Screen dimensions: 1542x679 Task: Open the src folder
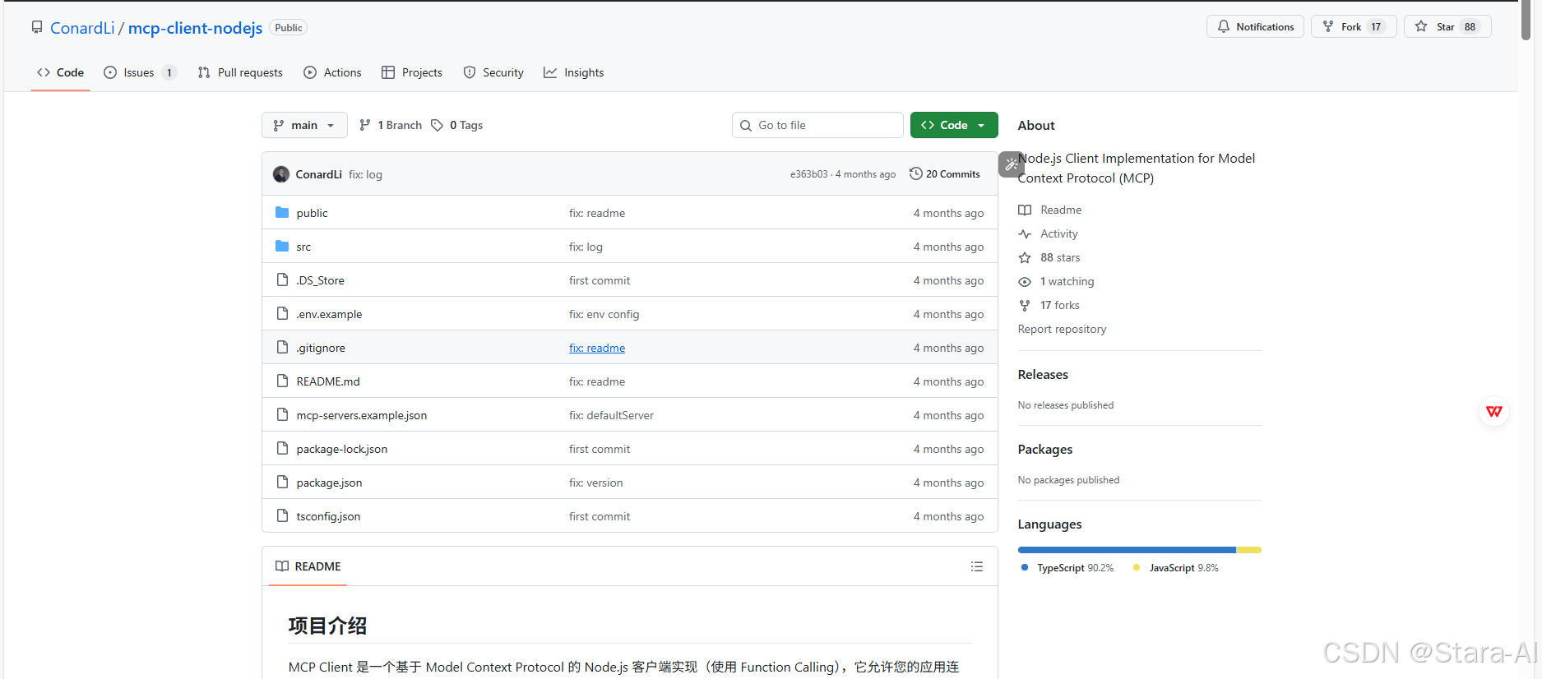[x=303, y=247]
